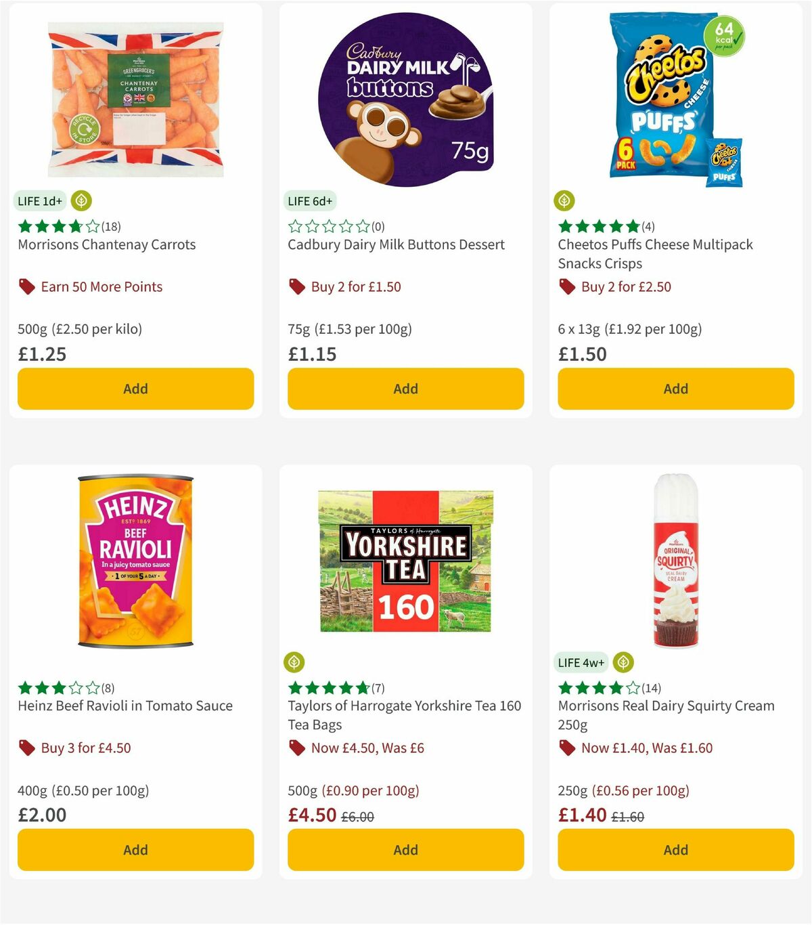This screenshot has height=925, width=812.
Task: Click the price tag icon beside Earn 50 More Points
Action: pos(27,286)
